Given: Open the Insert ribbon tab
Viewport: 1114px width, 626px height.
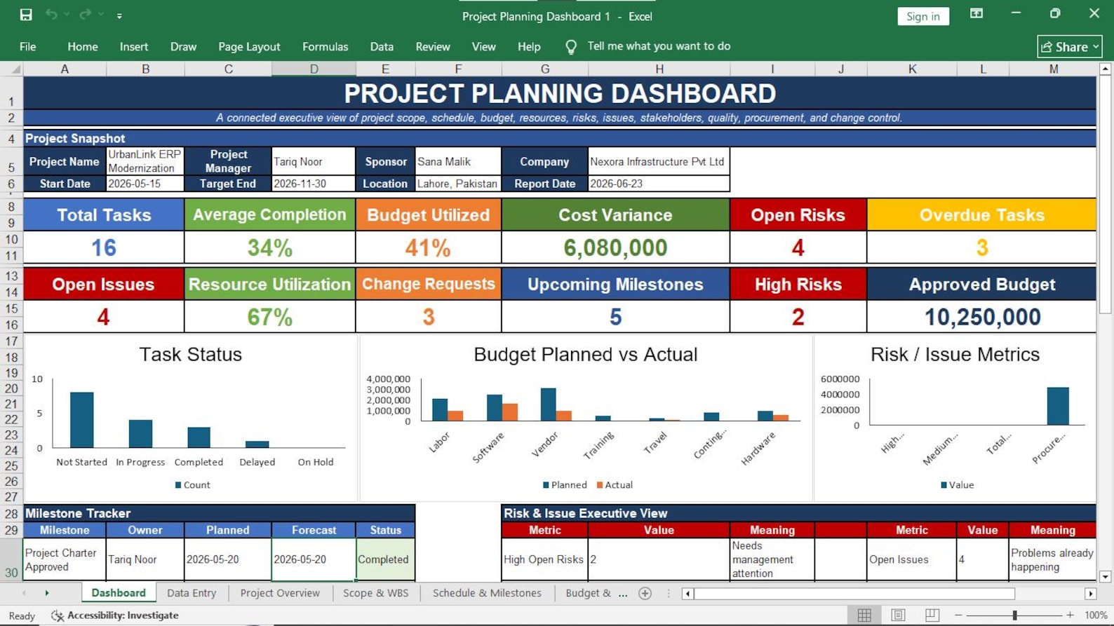Looking at the screenshot, I should 134,47.
